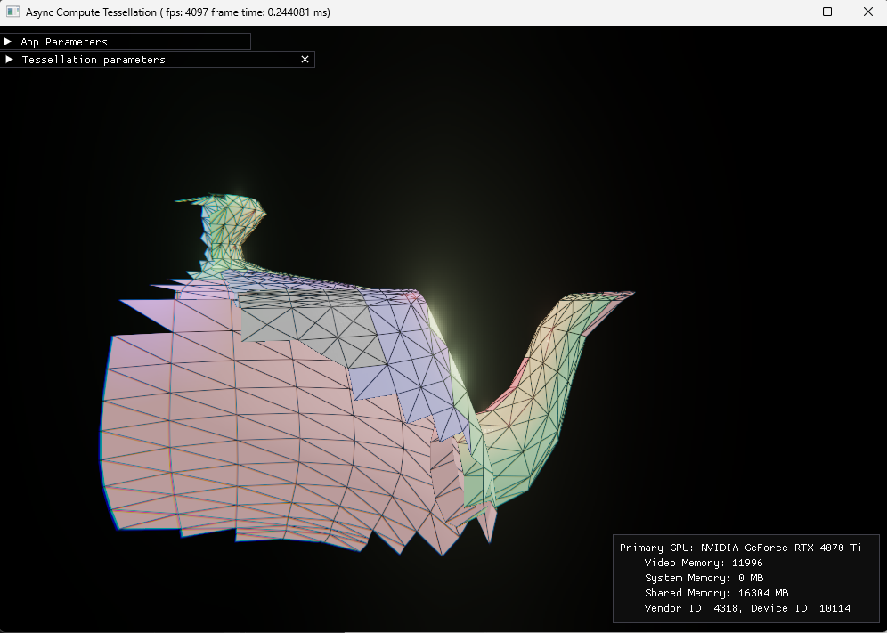Close the Async Compute Tessellation window
The height and width of the screenshot is (633, 887).
point(867,12)
